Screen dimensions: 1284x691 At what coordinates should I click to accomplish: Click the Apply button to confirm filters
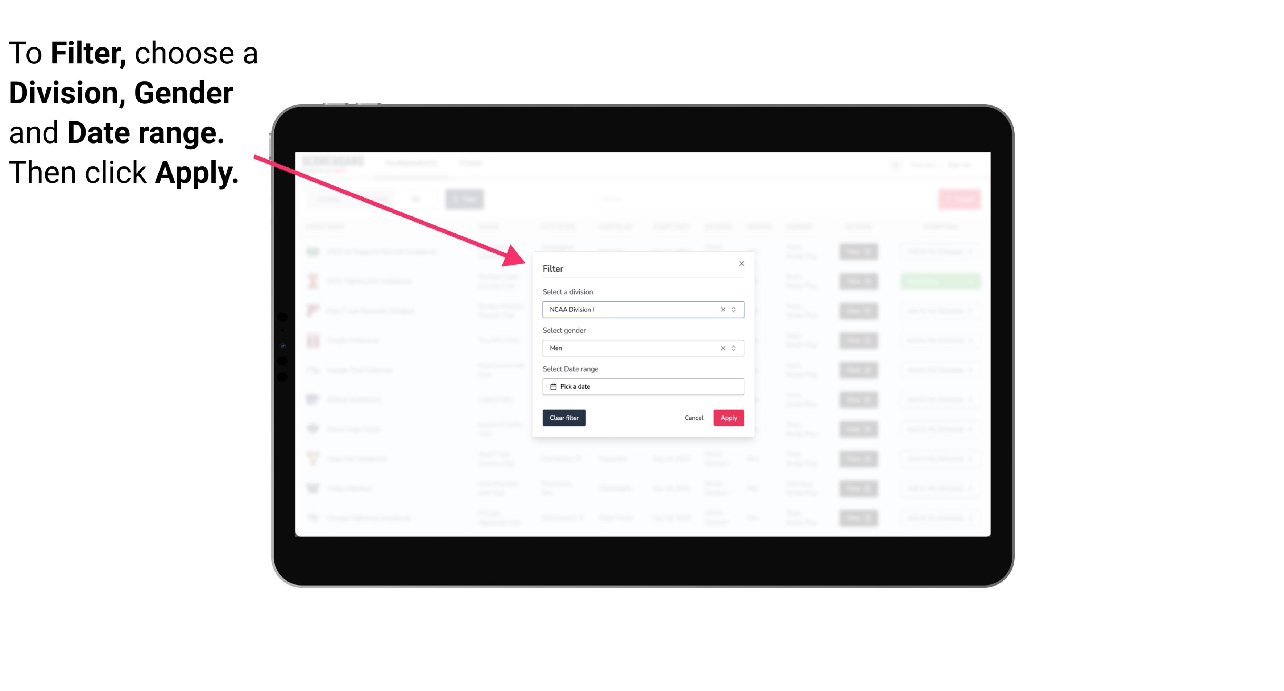click(x=728, y=418)
